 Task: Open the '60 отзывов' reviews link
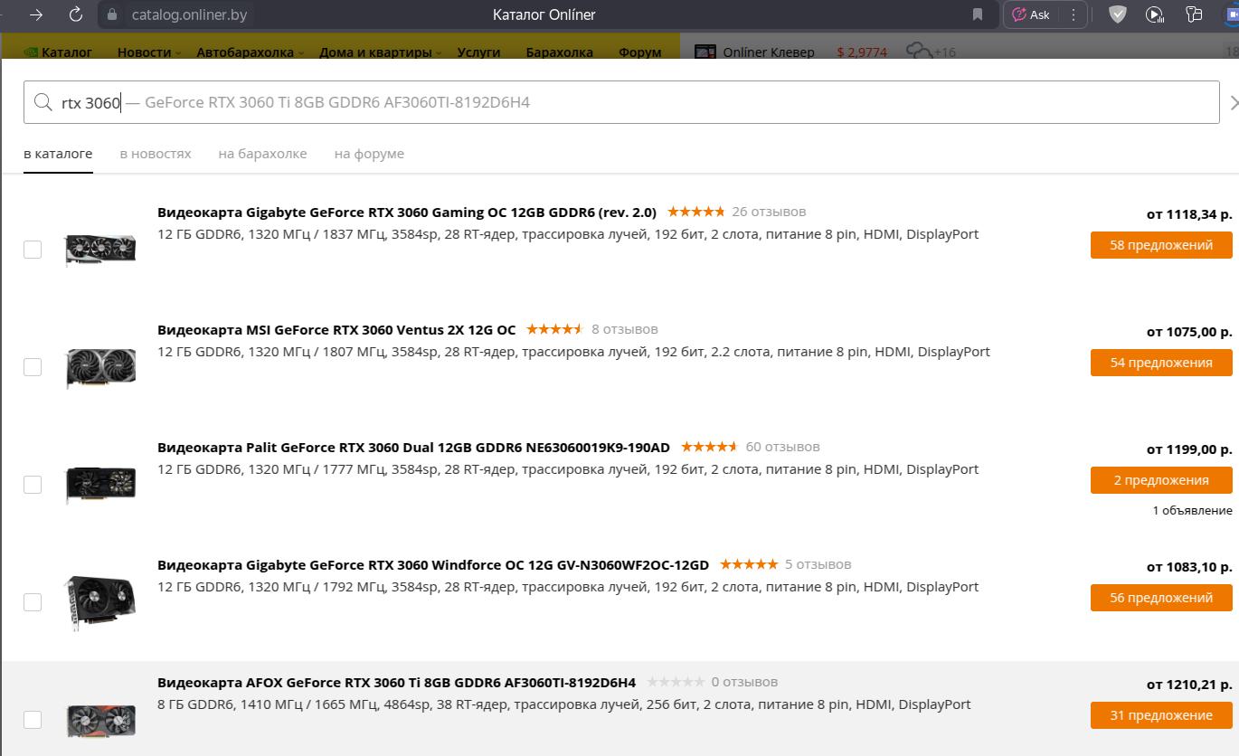(x=783, y=447)
